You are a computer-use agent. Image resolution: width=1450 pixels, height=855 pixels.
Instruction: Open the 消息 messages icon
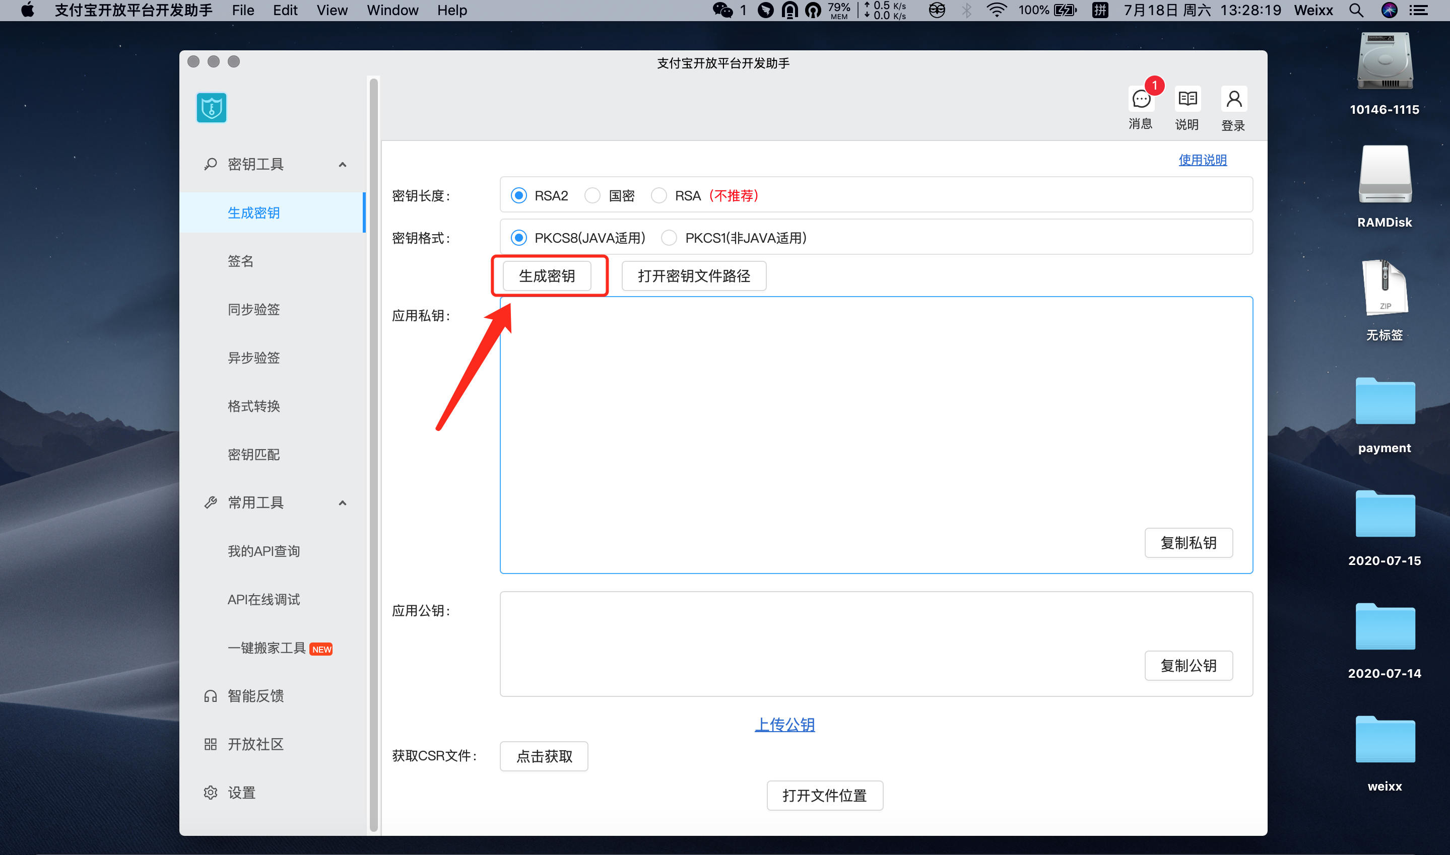[x=1141, y=100]
